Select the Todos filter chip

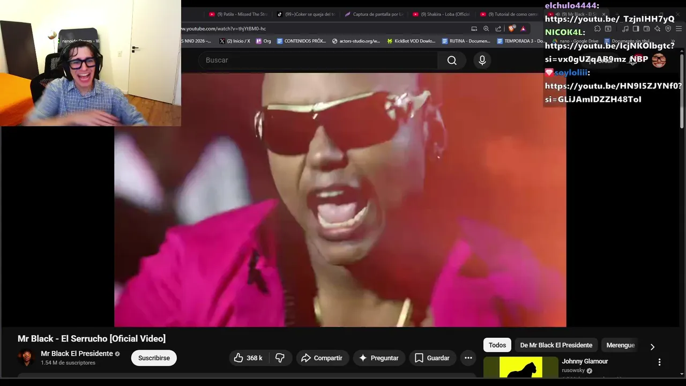(x=497, y=345)
